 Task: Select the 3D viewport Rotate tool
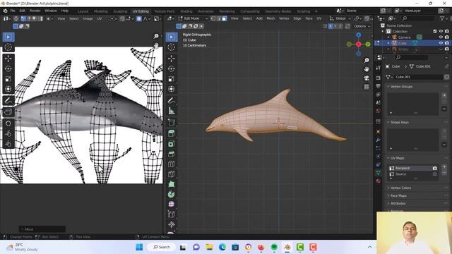(172, 69)
